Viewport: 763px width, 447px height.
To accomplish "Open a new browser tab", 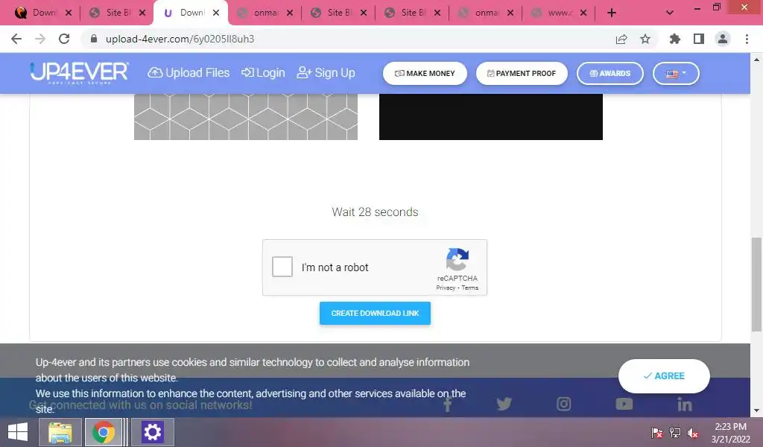I will coord(612,13).
